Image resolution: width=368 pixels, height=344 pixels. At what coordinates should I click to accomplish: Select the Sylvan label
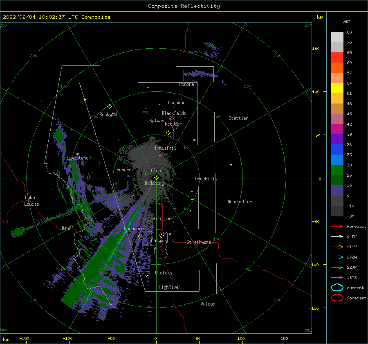pos(157,121)
